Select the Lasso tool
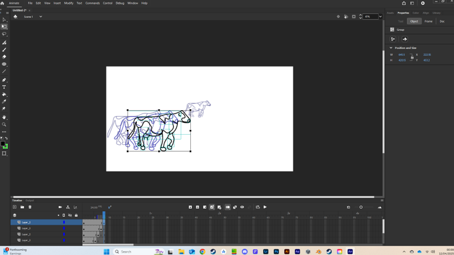 [x=4, y=34]
